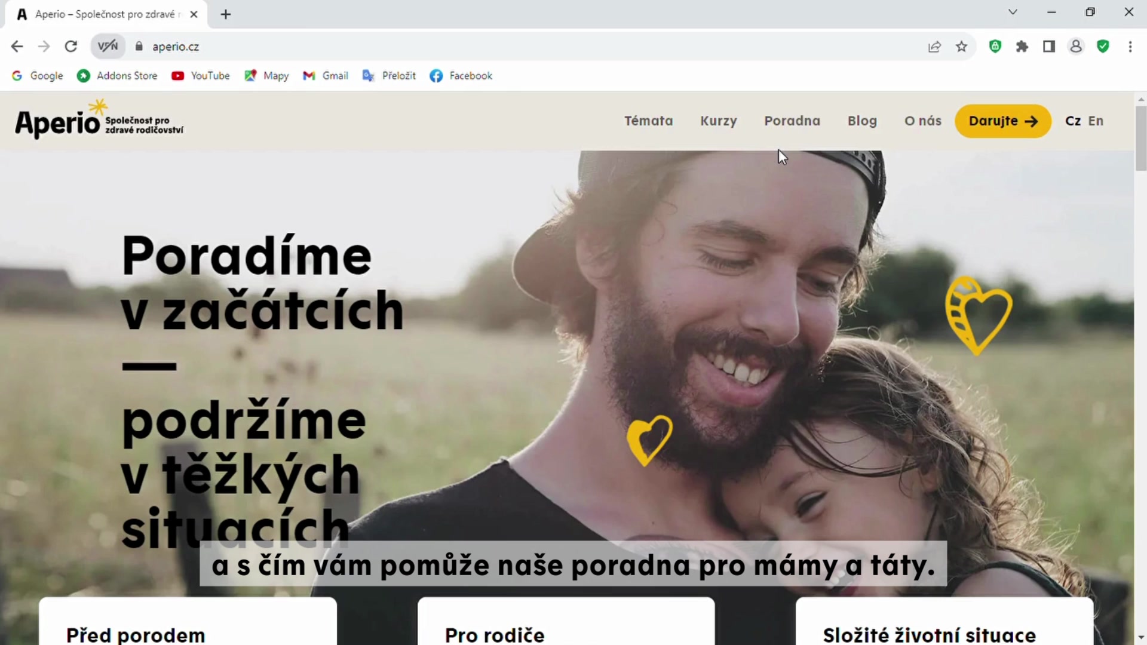Go back to the previous page
The height and width of the screenshot is (645, 1147).
tap(17, 47)
